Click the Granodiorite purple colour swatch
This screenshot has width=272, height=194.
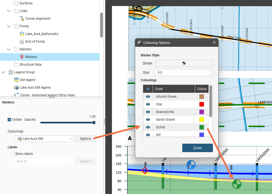(x=202, y=112)
